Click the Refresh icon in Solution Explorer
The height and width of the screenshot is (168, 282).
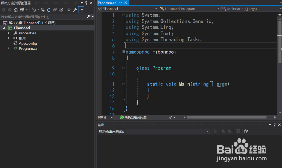tap(49, 10)
